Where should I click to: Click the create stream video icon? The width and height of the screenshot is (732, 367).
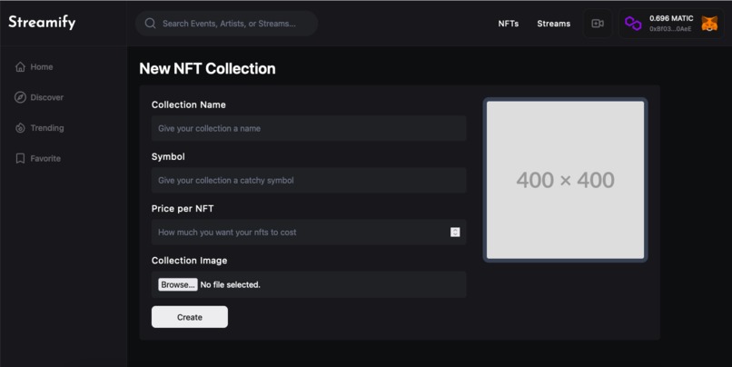[598, 24]
